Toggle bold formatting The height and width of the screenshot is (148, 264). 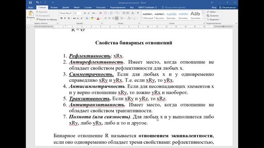pos(61,18)
